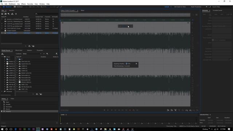233x131 pixels.
Task: Open taskbar notification center icon
Action: pyautogui.click(x=229, y=129)
